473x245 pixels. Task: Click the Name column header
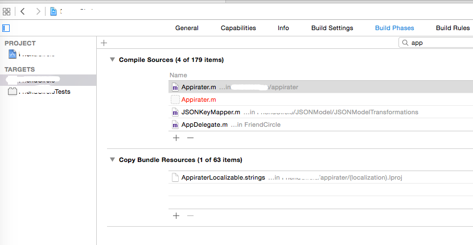178,75
